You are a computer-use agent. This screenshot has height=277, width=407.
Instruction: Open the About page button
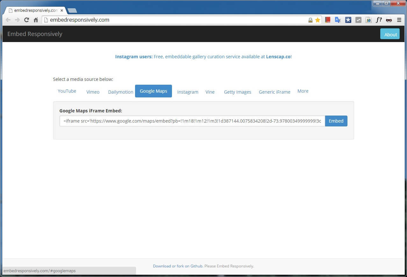(x=390, y=34)
